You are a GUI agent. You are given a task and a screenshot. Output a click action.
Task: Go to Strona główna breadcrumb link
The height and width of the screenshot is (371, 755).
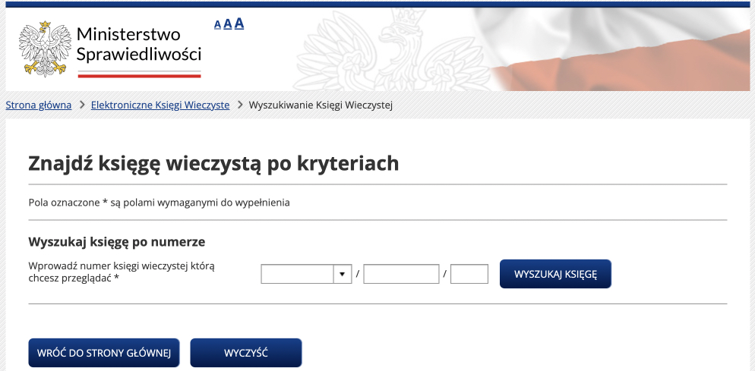point(39,105)
